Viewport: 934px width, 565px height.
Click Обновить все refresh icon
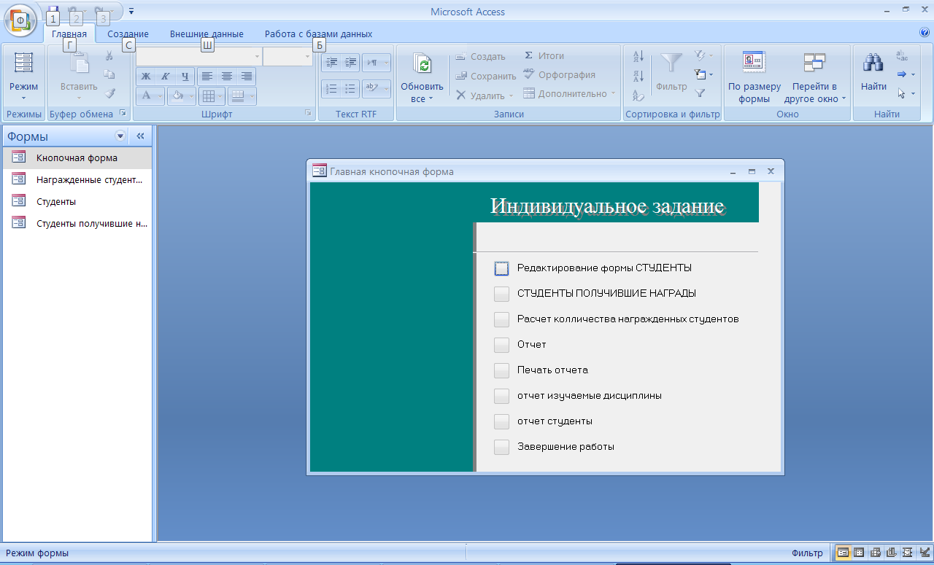click(422, 64)
